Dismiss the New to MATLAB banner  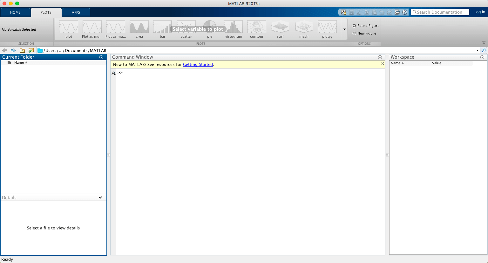click(383, 64)
